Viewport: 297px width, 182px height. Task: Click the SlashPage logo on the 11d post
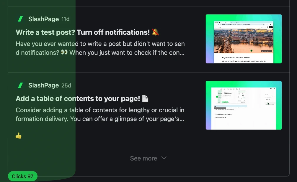tap(20, 19)
